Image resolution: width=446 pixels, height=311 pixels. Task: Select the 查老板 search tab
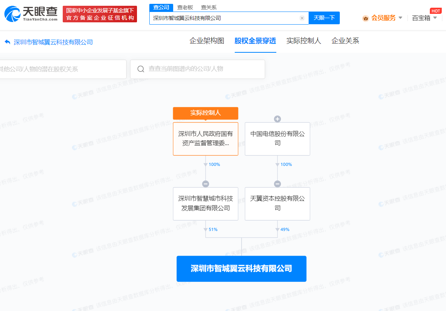coord(185,7)
